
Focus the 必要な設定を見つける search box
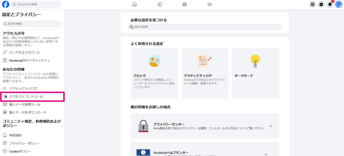(205, 27)
